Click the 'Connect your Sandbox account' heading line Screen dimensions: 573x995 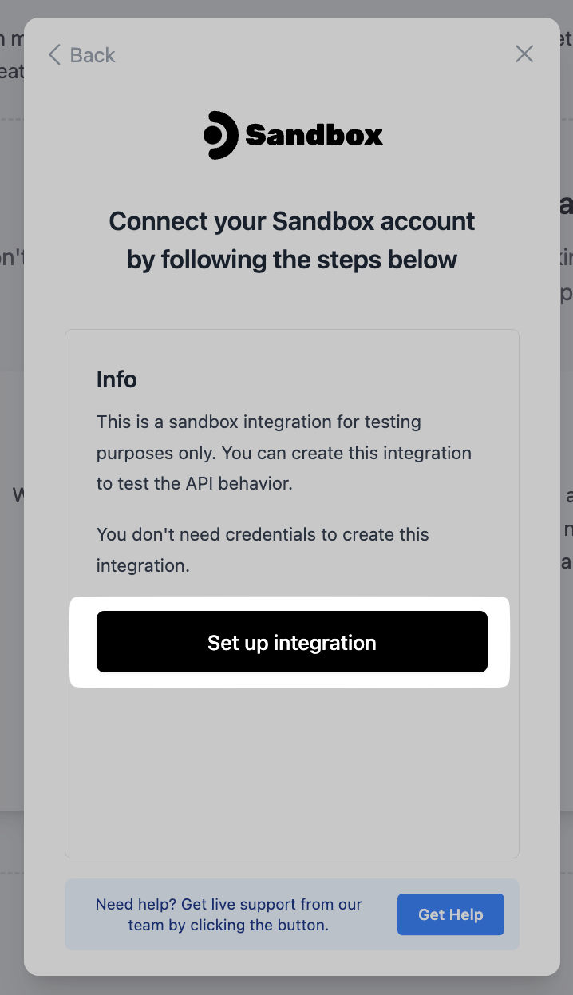292,221
